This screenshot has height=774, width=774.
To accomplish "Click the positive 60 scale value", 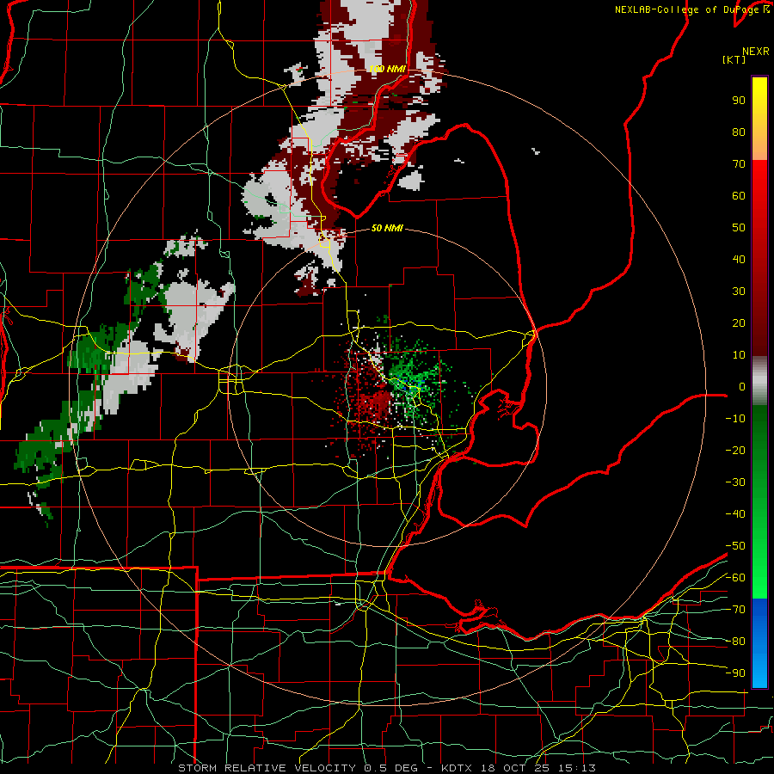I will click(x=739, y=196).
